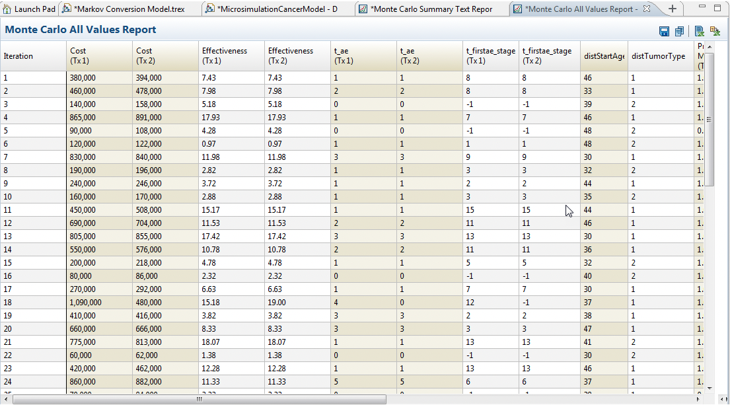The image size is (730, 405).
Task: Click the Iteration column header
Action: point(33,55)
